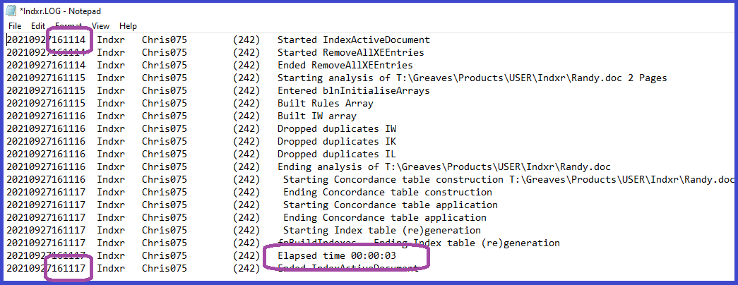Click the Dropped duplicates IL line
Viewport: 738px width, 285px height.
(x=337, y=154)
